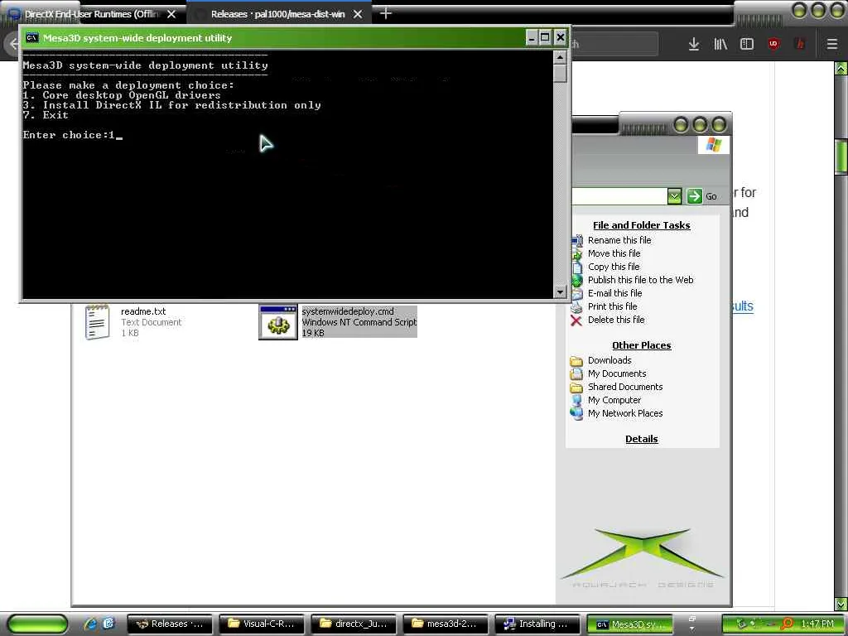Open a new Firefox tab with plus

(x=386, y=13)
